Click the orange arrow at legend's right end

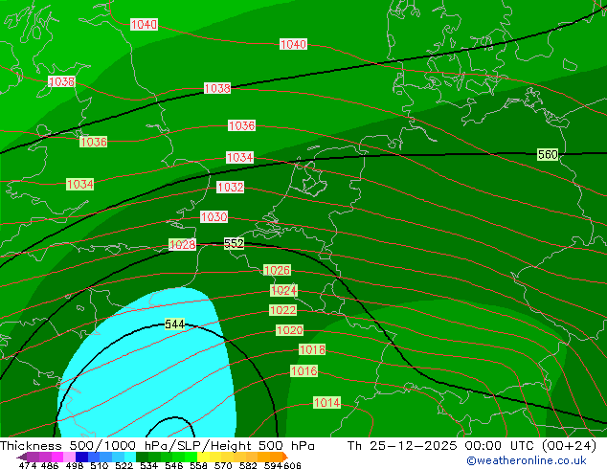pyautogui.click(x=285, y=457)
